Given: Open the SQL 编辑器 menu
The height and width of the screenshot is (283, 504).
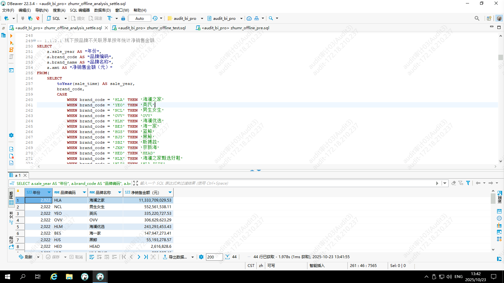Looking at the screenshot, I should (x=80, y=10).
